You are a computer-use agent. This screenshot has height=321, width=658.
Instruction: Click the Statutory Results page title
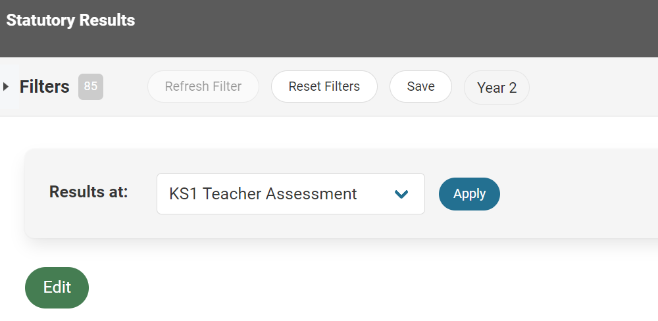[x=70, y=20]
